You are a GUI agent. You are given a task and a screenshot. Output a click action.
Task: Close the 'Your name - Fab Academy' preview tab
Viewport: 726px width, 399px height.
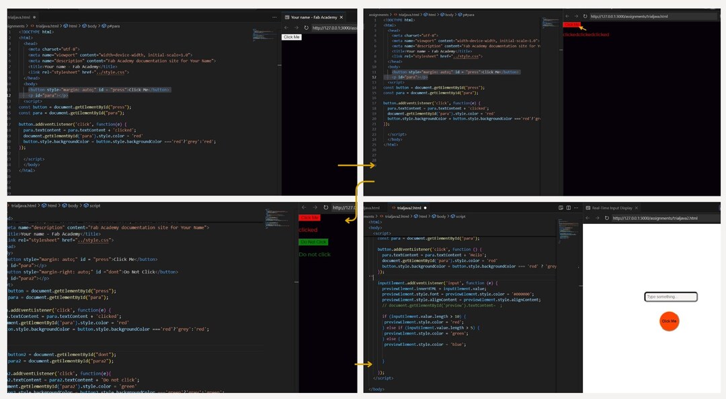point(341,17)
